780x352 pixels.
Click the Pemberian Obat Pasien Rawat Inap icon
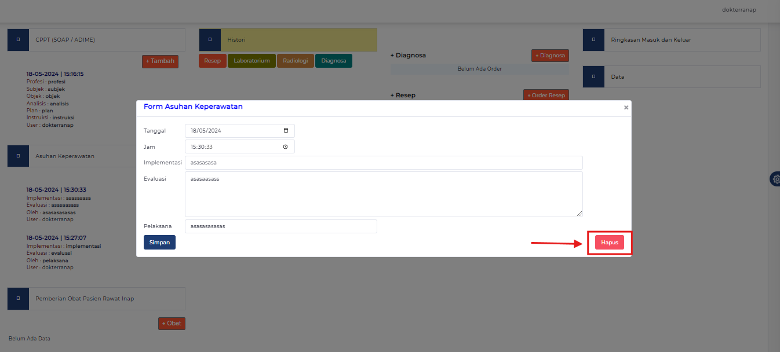[x=18, y=298]
